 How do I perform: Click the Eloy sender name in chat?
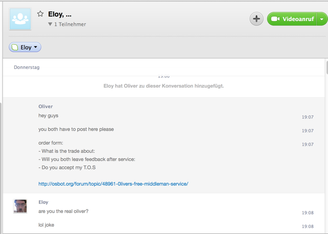43,202
